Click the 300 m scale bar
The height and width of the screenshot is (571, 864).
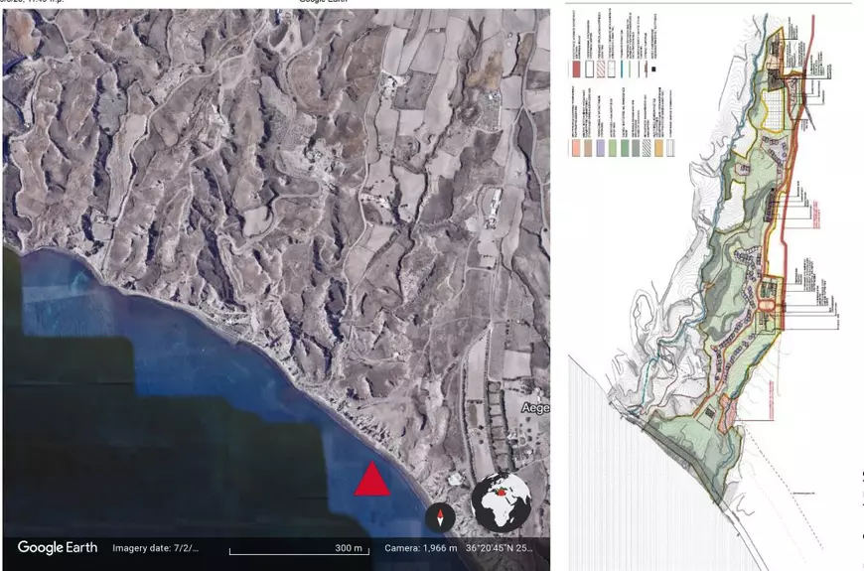(299, 549)
